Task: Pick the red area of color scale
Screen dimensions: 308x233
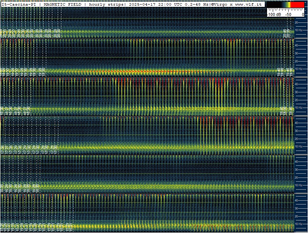Action: click(297, 5)
